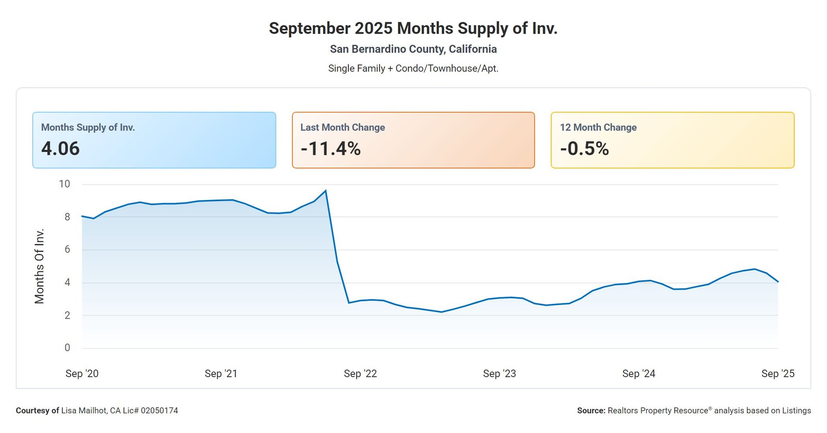
Task: Click the Months Supply of Inv. blue card
Action: 154,140
